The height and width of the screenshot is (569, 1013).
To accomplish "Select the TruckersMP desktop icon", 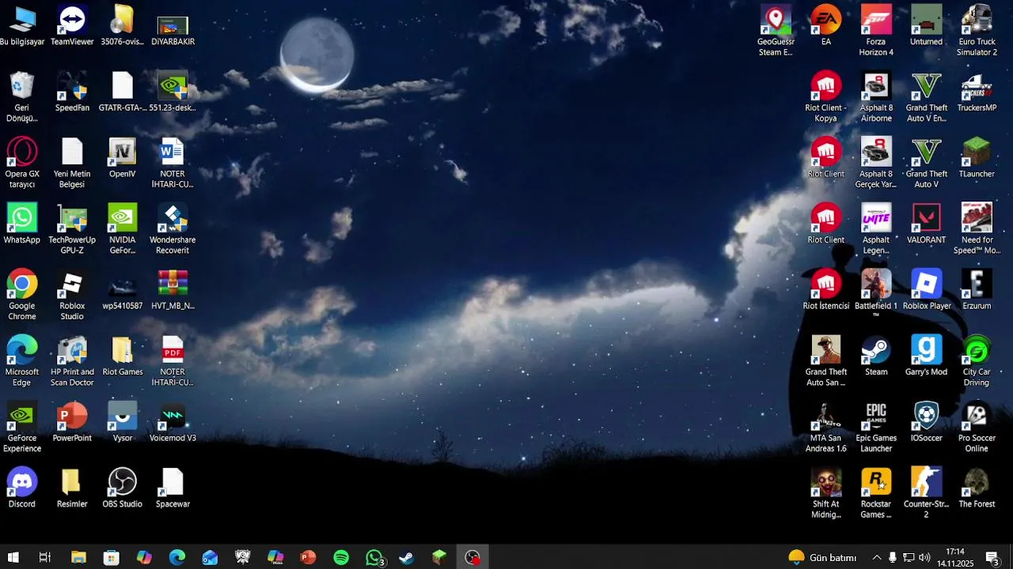I will point(977,92).
